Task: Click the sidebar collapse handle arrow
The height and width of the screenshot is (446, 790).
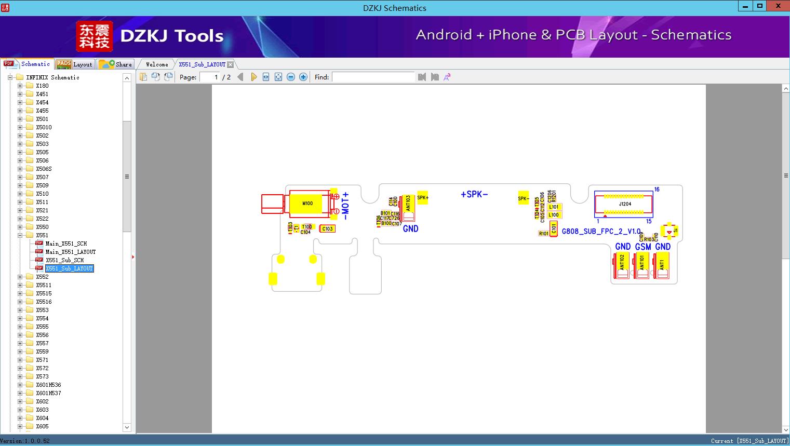Action: coord(133,256)
